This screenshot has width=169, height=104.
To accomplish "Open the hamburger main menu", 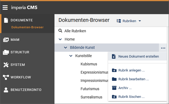I will [5, 7].
